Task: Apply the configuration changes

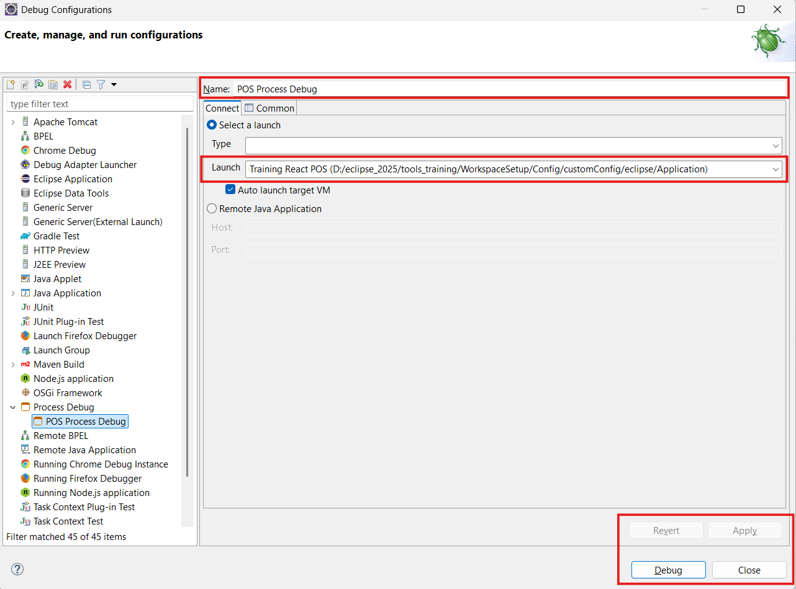Action: point(744,530)
